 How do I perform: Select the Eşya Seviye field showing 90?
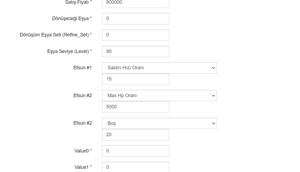point(135,51)
